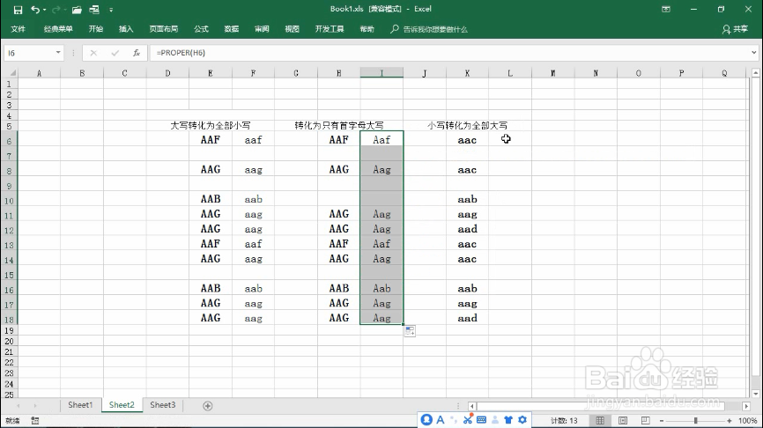Viewport: 763px width, 428px height.
Task: Click the zoom out minus button
Action: 662,421
